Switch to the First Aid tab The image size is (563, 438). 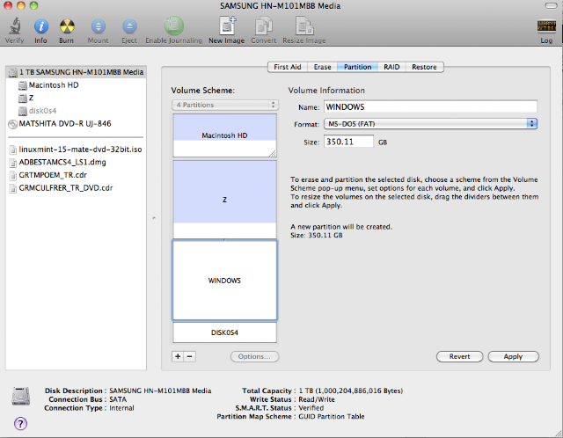click(288, 67)
